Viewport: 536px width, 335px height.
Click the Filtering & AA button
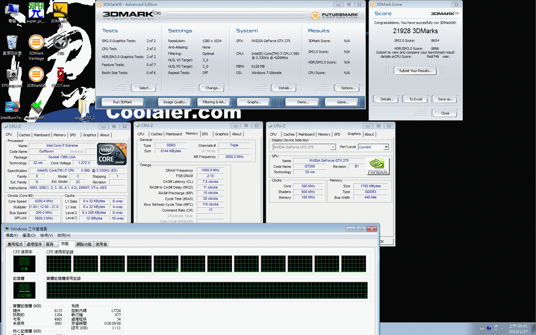tap(214, 102)
